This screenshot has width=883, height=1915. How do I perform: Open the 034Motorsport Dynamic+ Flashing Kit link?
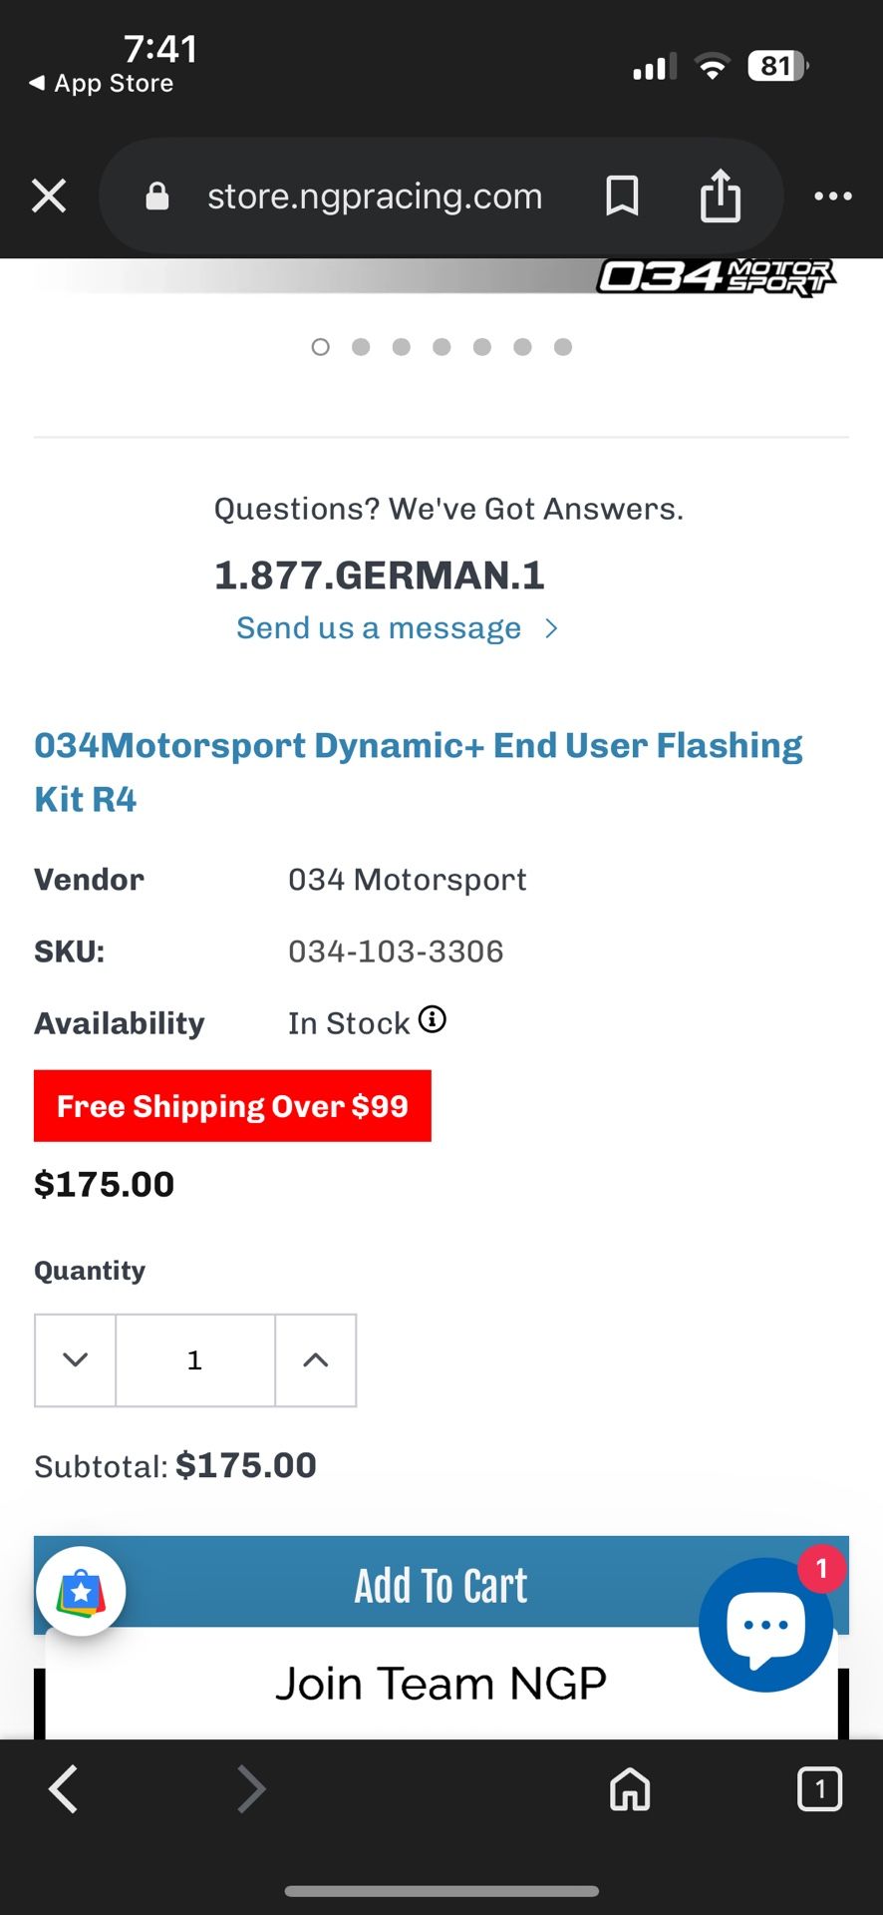[418, 771]
